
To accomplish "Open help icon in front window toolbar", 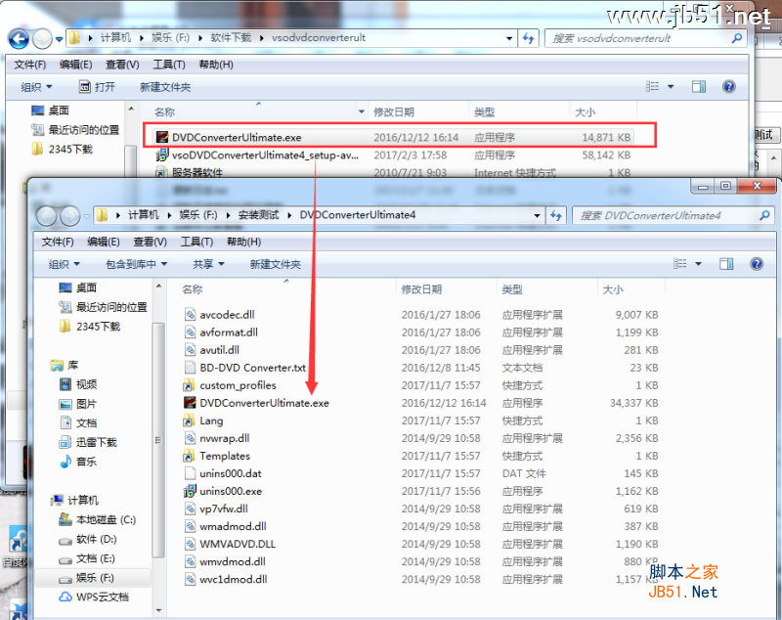I will tap(756, 264).
